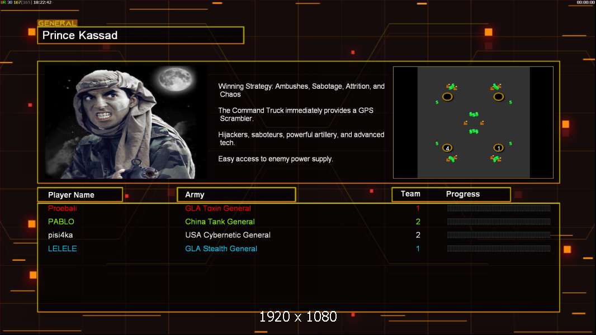Click the Command Truck GPS Scrambler text
The height and width of the screenshot is (335, 596).
click(296, 114)
